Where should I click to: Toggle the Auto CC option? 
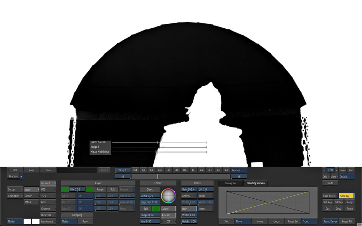pos(168,215)
